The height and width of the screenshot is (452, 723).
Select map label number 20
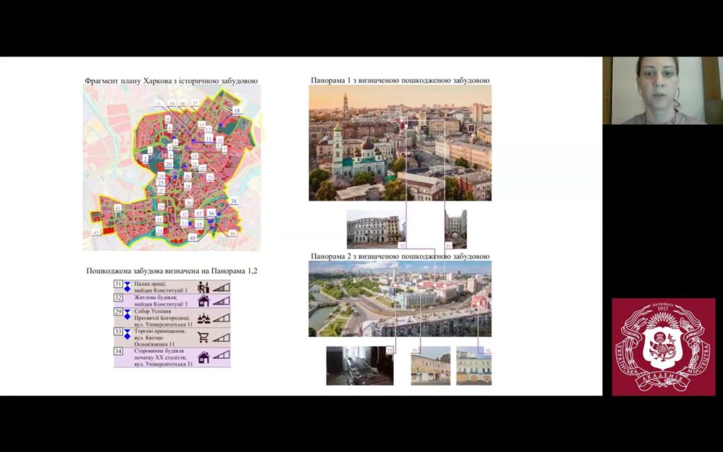[169, 164]
